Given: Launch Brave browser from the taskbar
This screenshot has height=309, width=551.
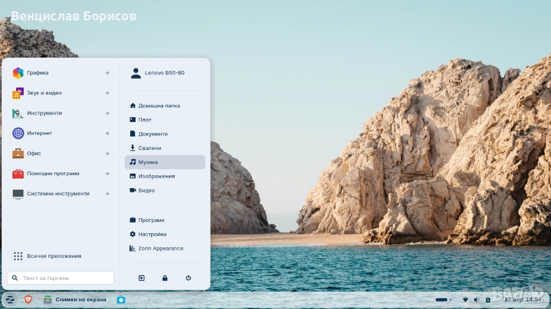Looking at the screenshot, I should (28, 299).
